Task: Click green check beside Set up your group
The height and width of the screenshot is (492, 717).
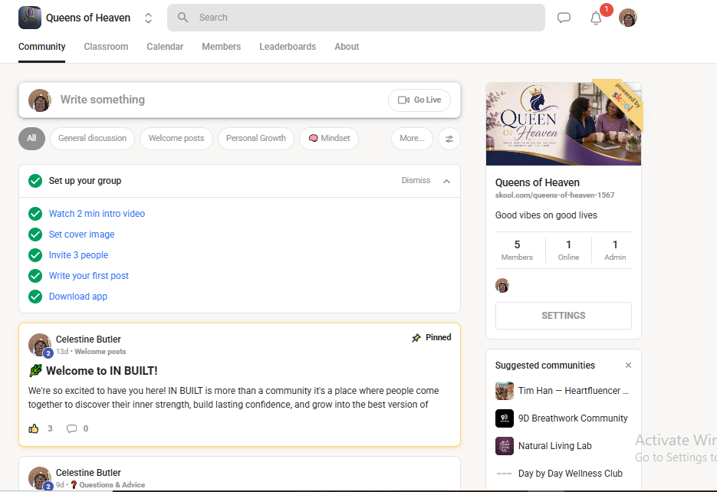Action: [35, 181]
